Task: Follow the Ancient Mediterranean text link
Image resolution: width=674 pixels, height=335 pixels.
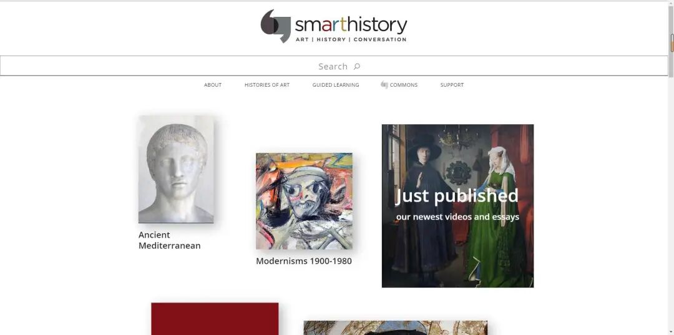Action: [x=169, y=240]
